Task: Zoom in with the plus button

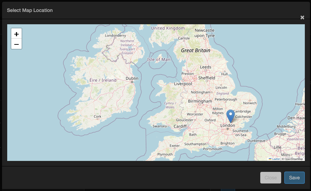Action: point(16,34)
